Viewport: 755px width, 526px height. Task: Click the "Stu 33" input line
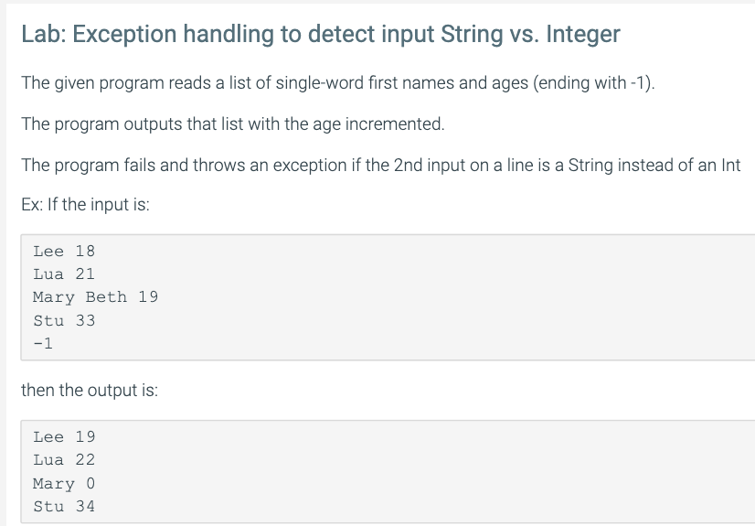[64, 320]
